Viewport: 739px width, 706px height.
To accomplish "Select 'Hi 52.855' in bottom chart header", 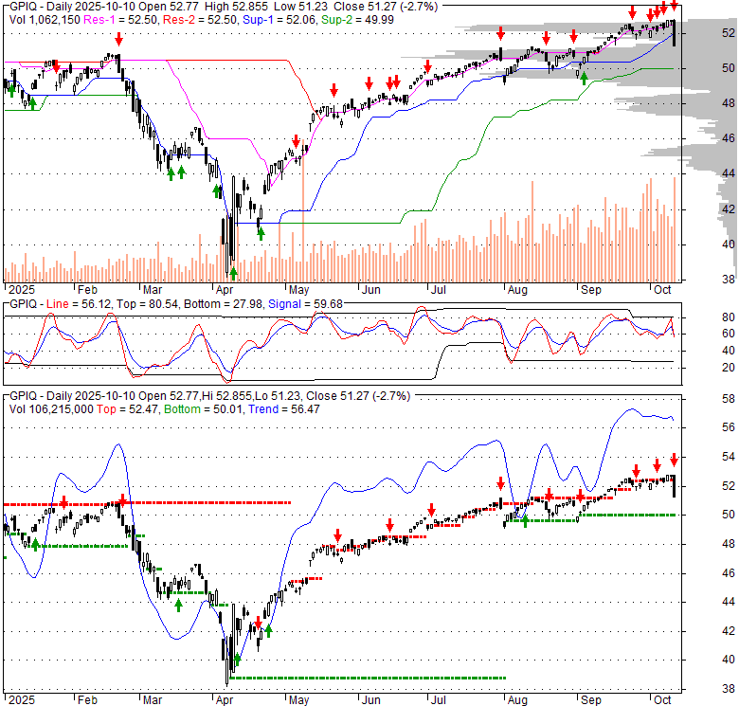I will pos(227,396).
